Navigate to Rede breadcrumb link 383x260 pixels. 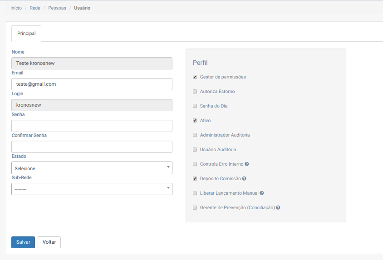click(x=35, y=8)
